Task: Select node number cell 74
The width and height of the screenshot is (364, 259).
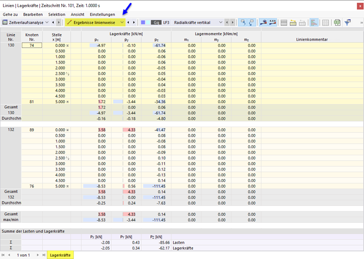Action: pyautogui.click(x=32, y=45)
